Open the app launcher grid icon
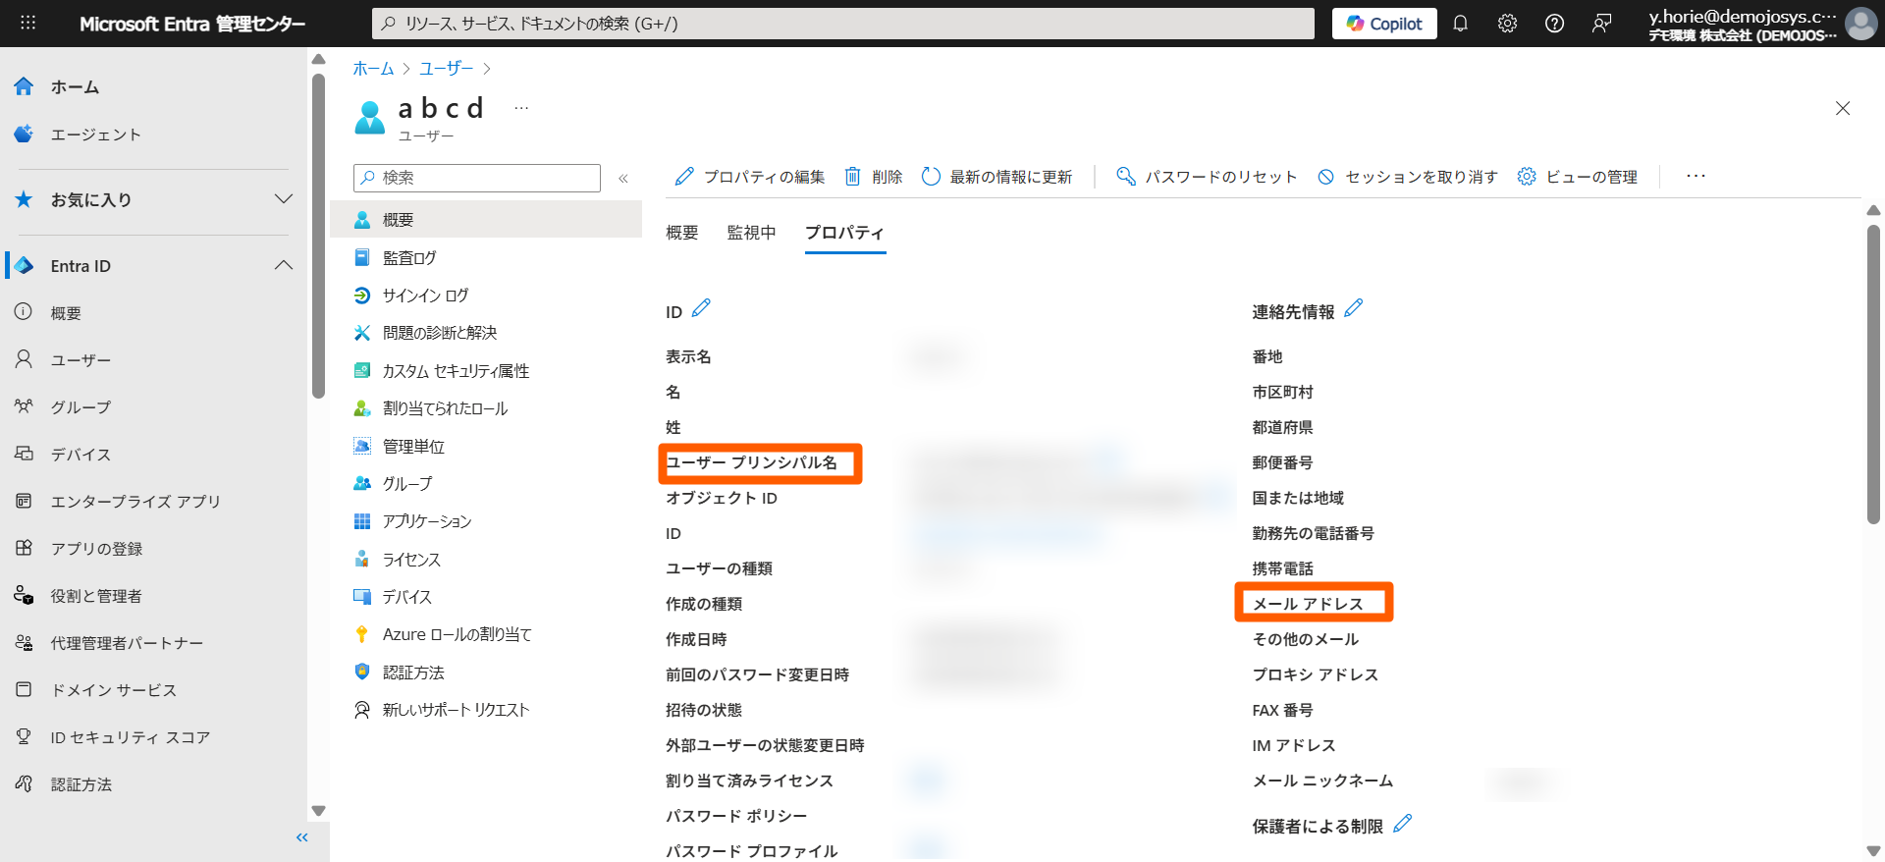The image size is (1885, 862). [27, 24]
